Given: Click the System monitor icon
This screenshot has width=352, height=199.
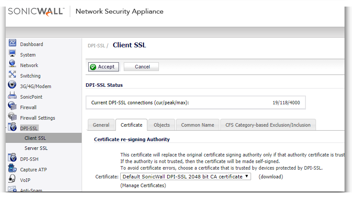Looking at the screenshot, I should [12, 53].
